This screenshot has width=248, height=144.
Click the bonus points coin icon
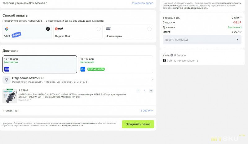click(171, 55)
